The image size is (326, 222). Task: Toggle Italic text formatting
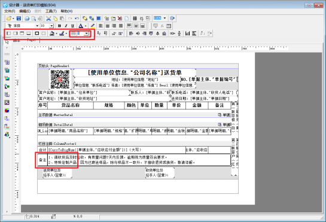66,26
